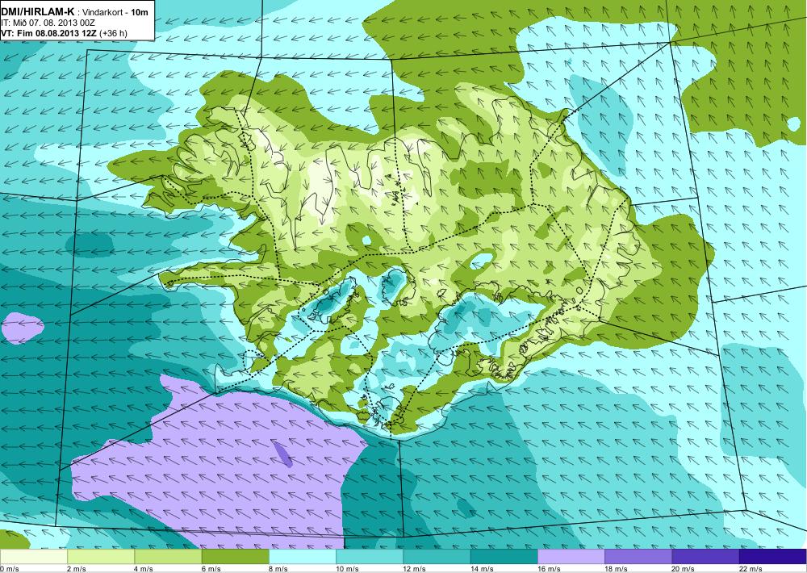
Task: Click the '12 m/s' legend label
Action: point(416,569)
